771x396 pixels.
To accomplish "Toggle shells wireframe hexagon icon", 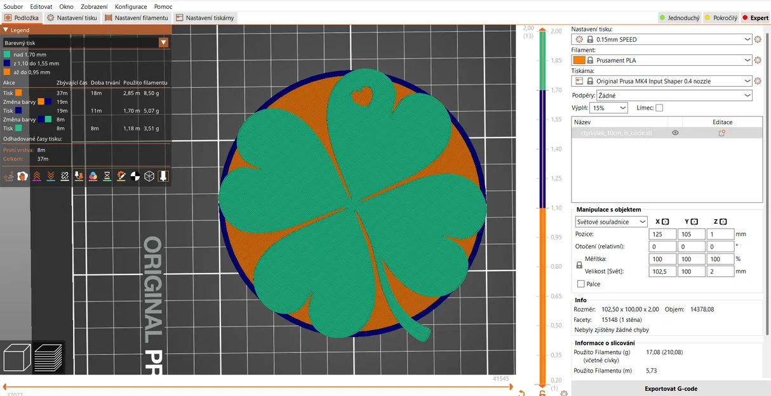I will 149,176.
